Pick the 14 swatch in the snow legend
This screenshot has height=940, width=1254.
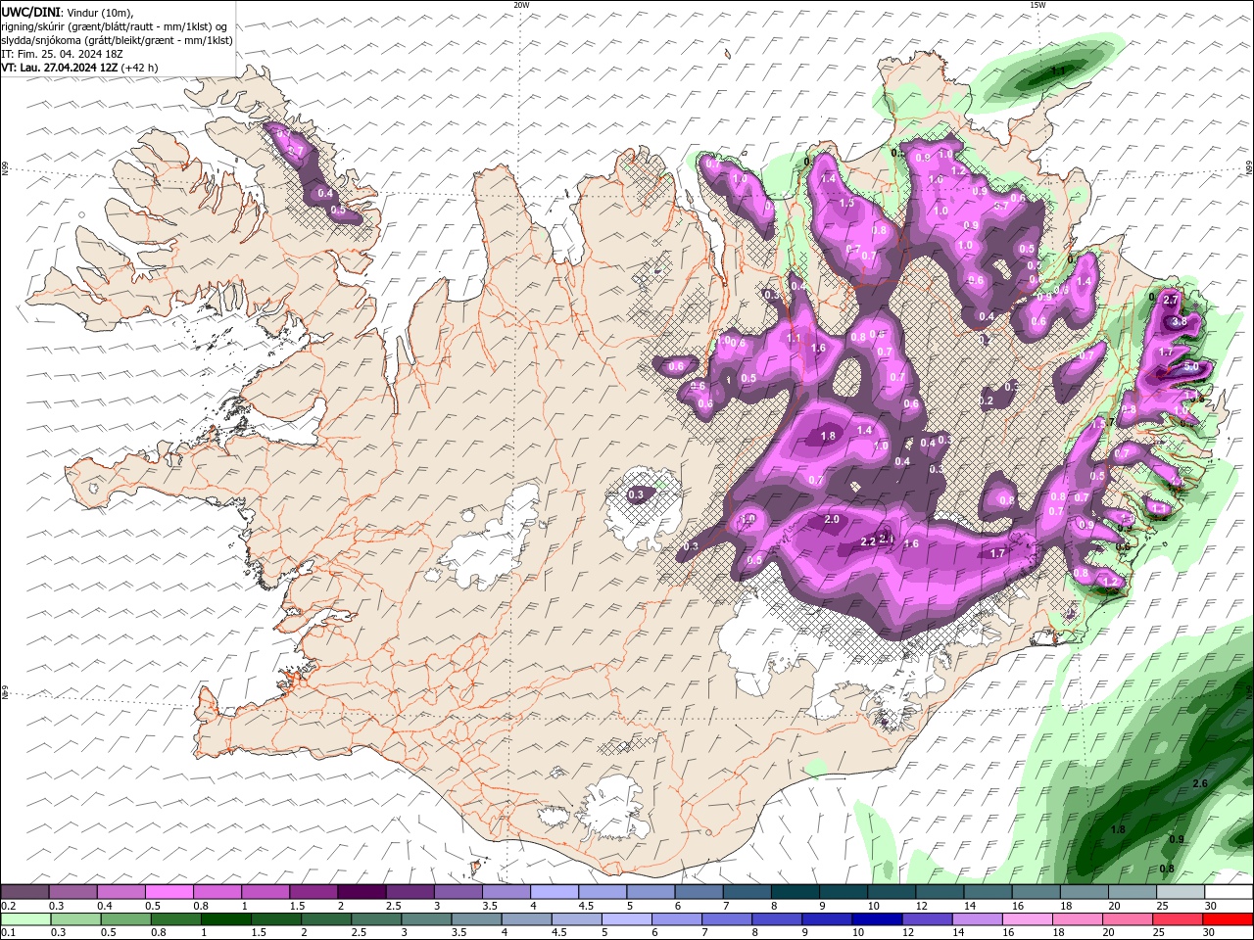pos(987,892)
